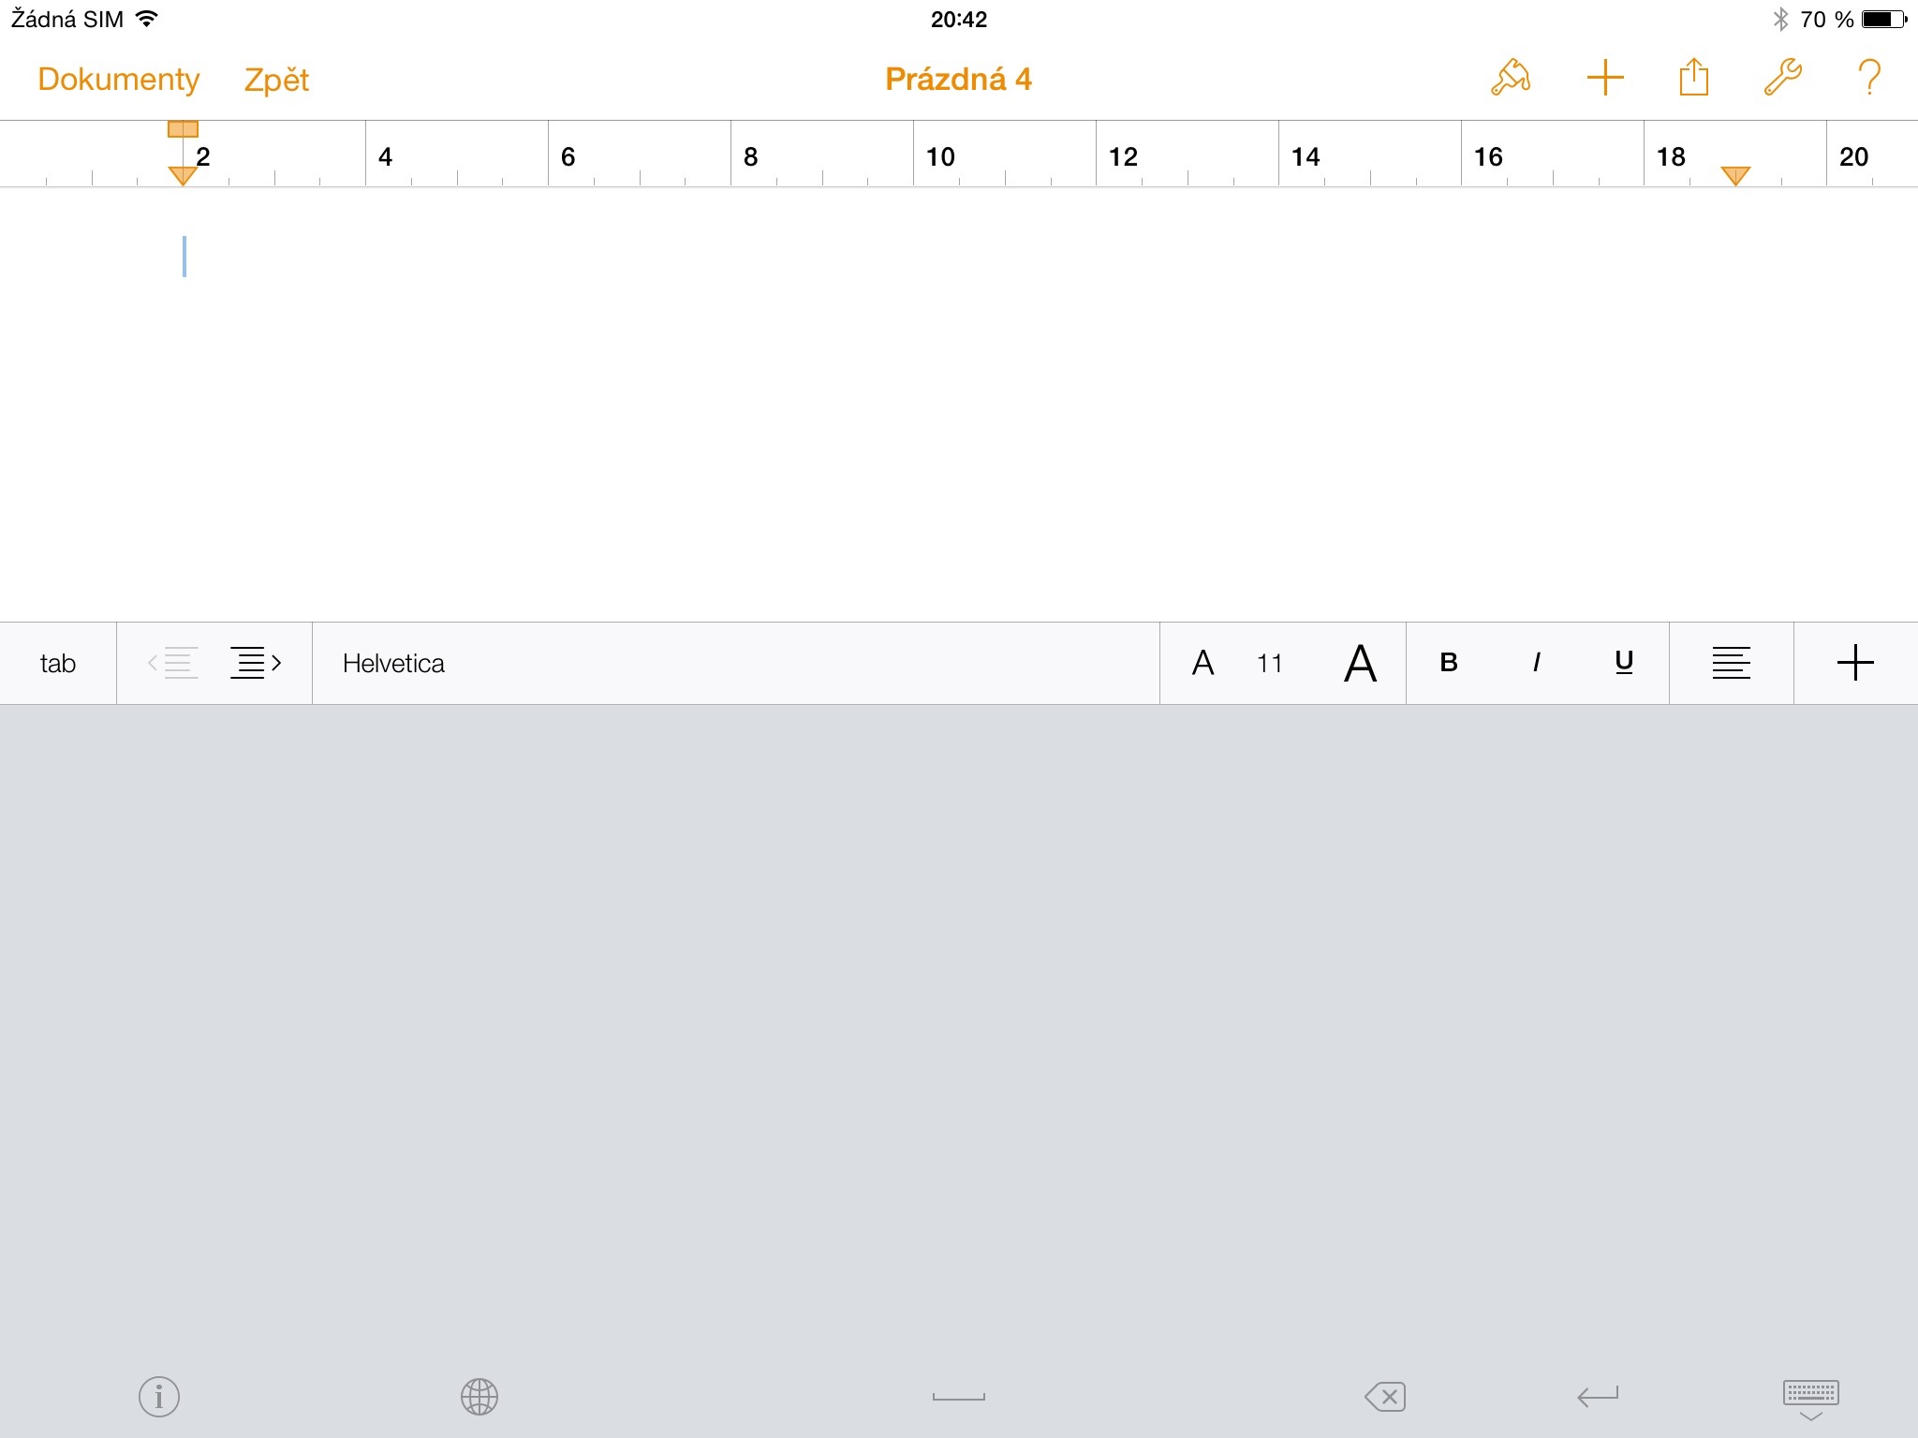Go back to Dokumenty

coord(118,80)
